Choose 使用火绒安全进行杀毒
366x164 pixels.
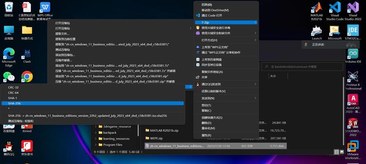point(226,27)
